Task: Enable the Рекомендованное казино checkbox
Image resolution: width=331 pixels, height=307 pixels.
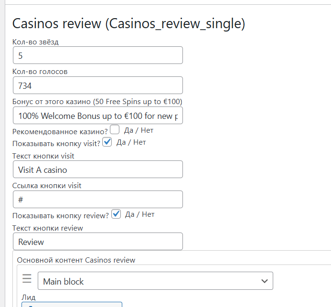Action: 114,129
